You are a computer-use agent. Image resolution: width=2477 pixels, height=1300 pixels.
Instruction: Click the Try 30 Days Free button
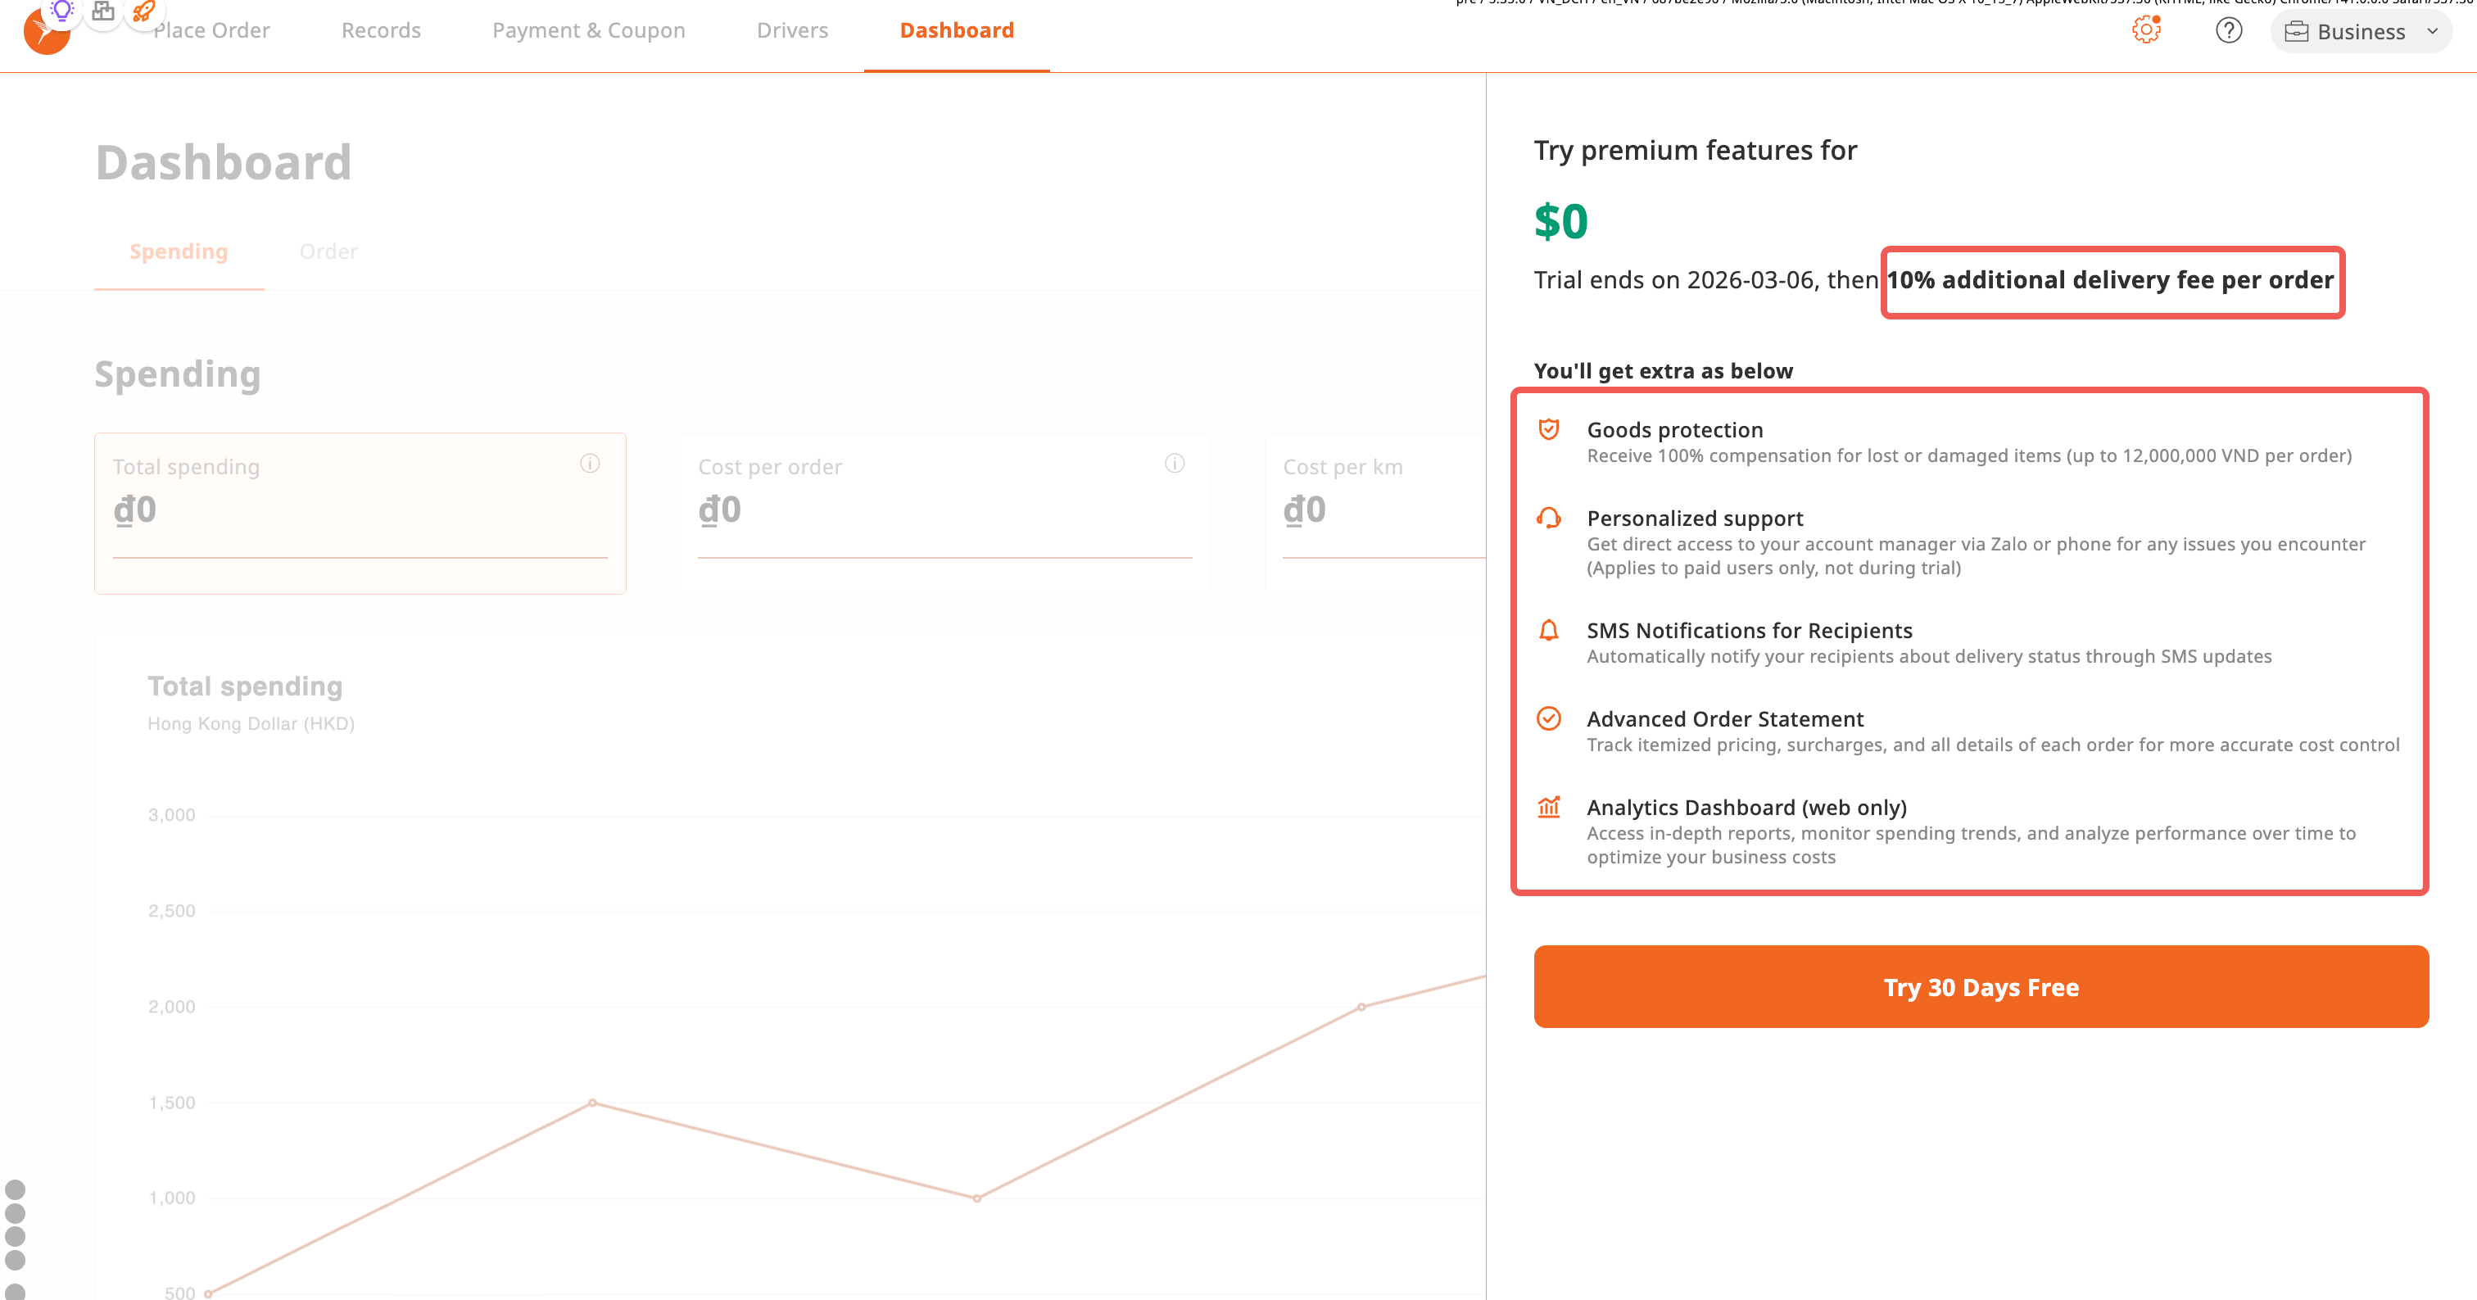(x=1981, y=986)
